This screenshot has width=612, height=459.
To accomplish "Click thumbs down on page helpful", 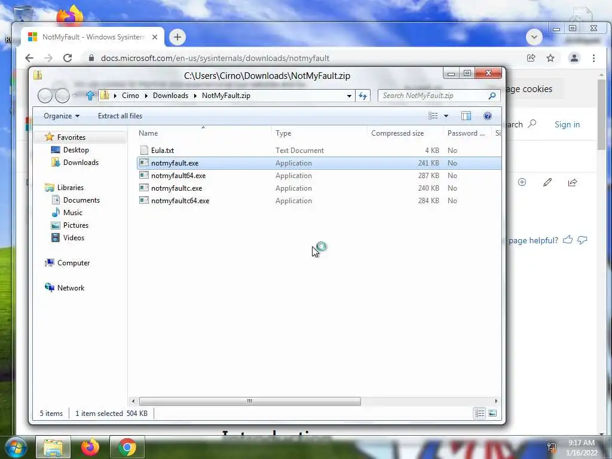I will coord(582,240).
